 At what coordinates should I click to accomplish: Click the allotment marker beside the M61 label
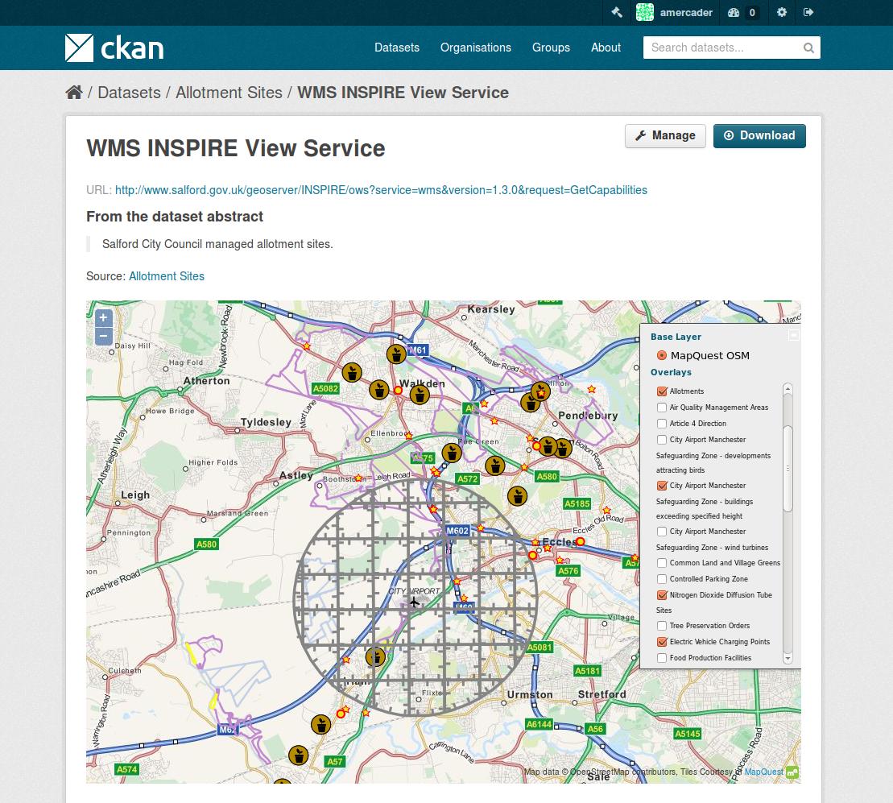[x=396, y=354]
